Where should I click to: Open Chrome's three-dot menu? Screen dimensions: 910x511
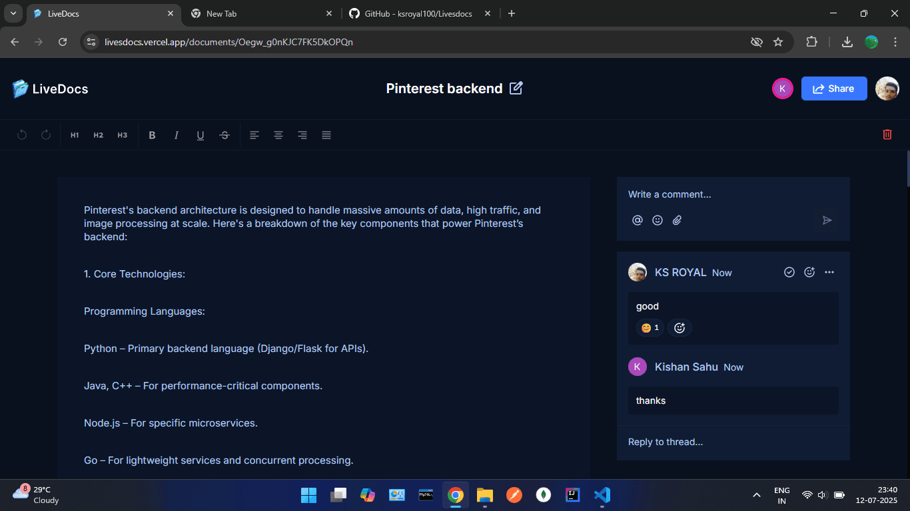pyautogui.click(x=895, y=42)
